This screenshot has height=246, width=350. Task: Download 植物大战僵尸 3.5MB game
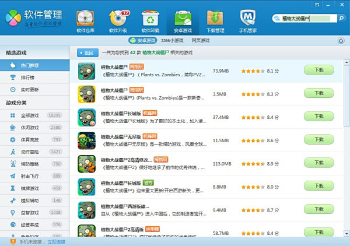pos(319,93)
